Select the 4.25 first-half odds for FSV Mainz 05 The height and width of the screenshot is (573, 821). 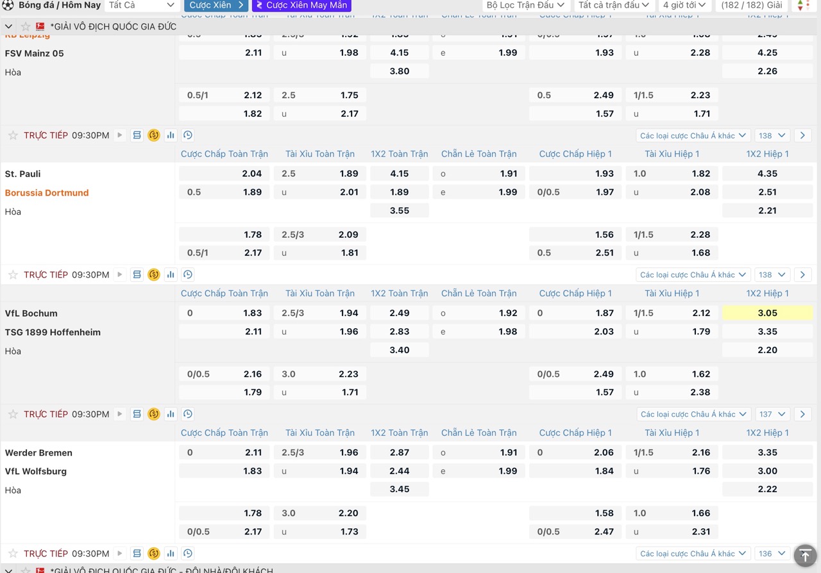(x=768, y=53)
